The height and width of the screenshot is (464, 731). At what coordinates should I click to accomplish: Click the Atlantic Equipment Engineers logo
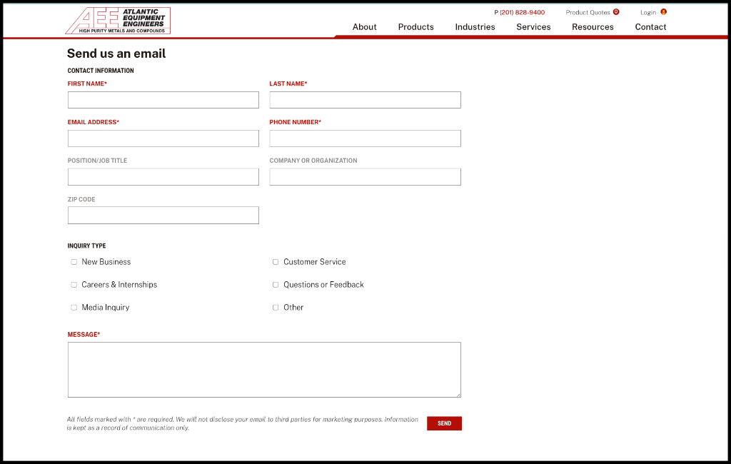[x=118, y=21]
